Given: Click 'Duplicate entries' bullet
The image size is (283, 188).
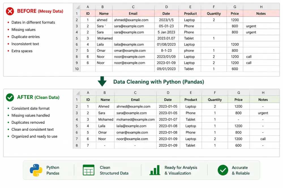Looking at the screenshot, I should [x=26, y=37].
